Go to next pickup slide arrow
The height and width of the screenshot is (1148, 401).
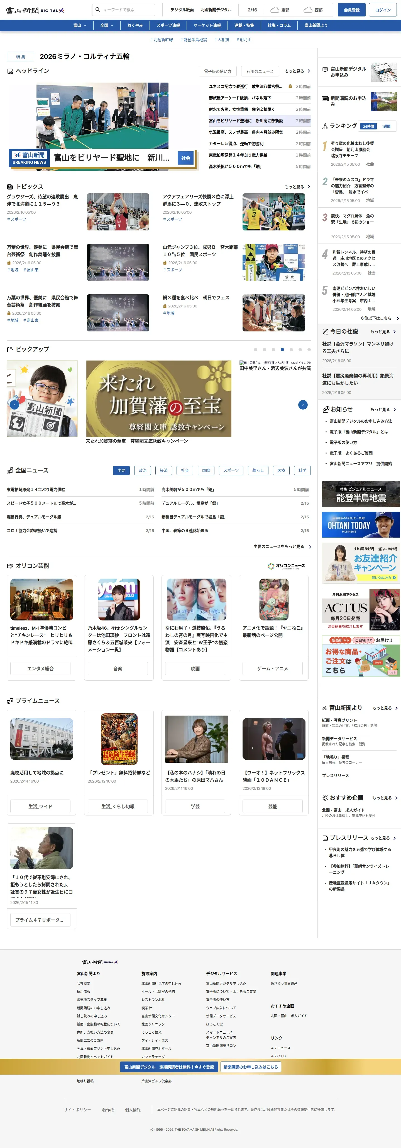pyautogui.click(x=303, y=405)
